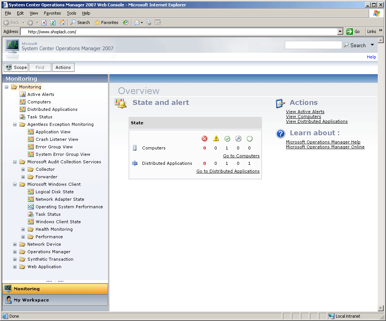This screenshot has height=321, width=386.
Task: Click the Refresh icon in the browser toolbar
Action: [x=53, y=22]
